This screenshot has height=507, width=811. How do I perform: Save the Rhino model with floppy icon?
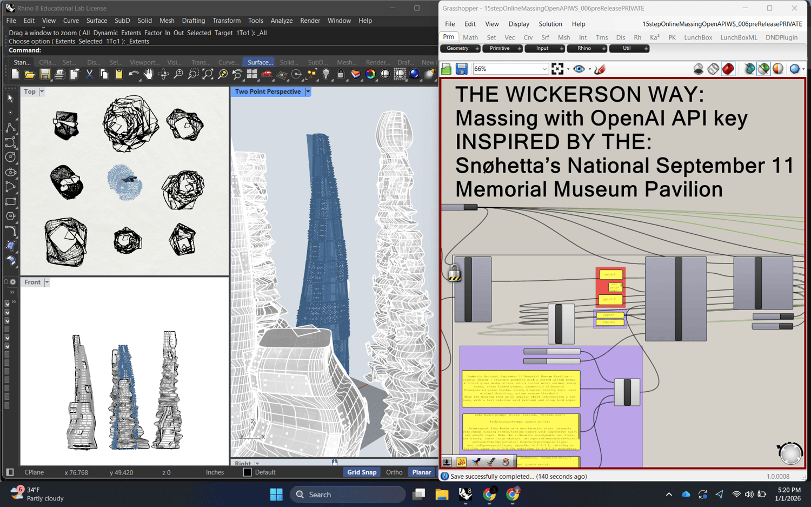click(x=45, y=75)
